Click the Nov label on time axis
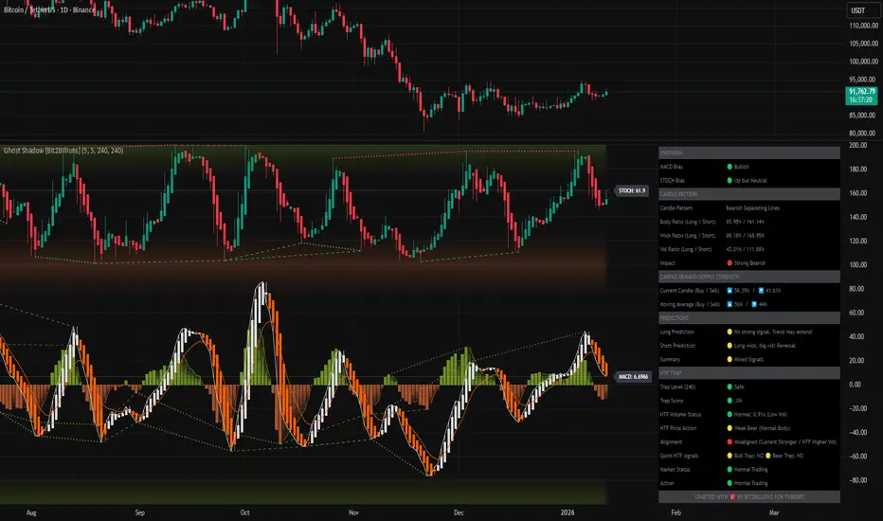Image resolution: width=883 pixels, height=521 pixels. pyautogui.click(x=353, y=512)
